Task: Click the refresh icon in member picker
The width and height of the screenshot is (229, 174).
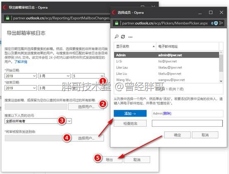Action: [123, 36]
